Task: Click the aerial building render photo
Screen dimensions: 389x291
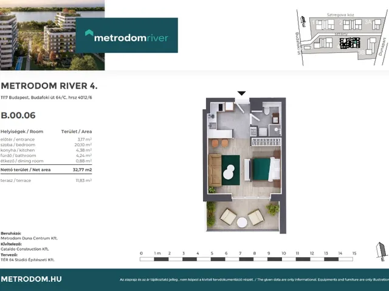Action: pos(52,35)
